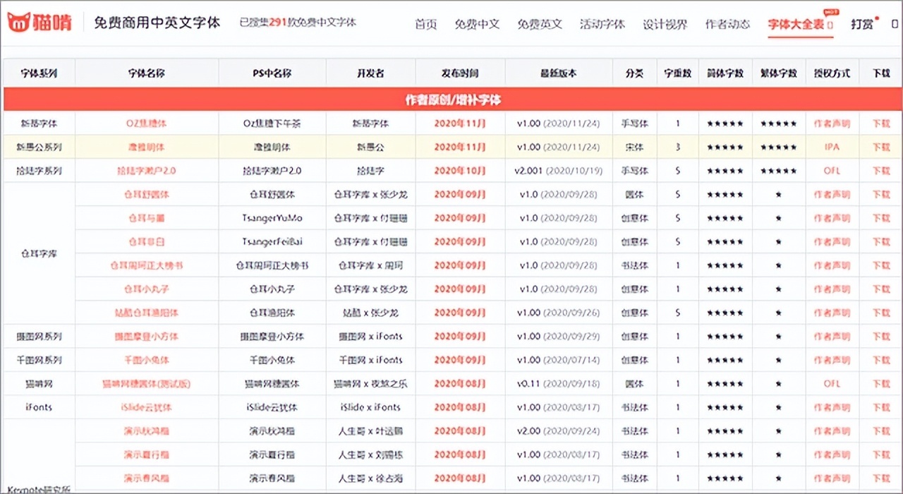Click the 摄图网系列 series cell

[39, 337]
